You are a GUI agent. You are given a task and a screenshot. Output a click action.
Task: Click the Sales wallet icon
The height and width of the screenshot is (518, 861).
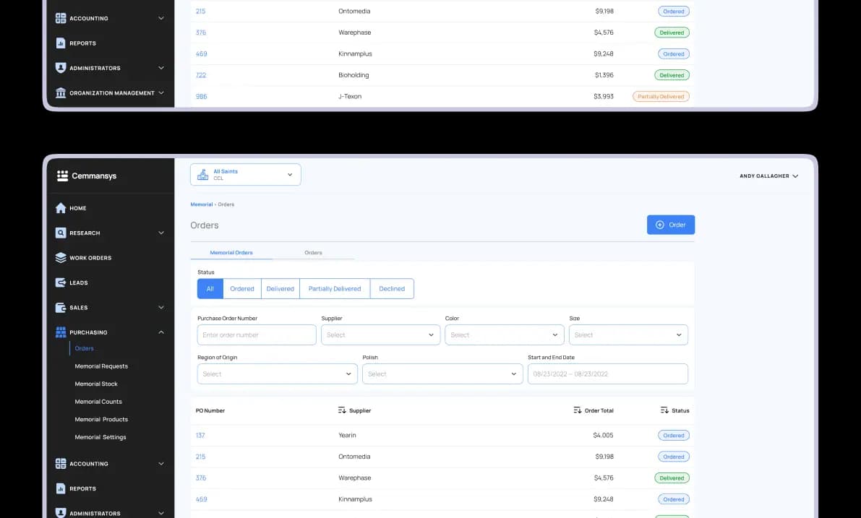point(61,308)
